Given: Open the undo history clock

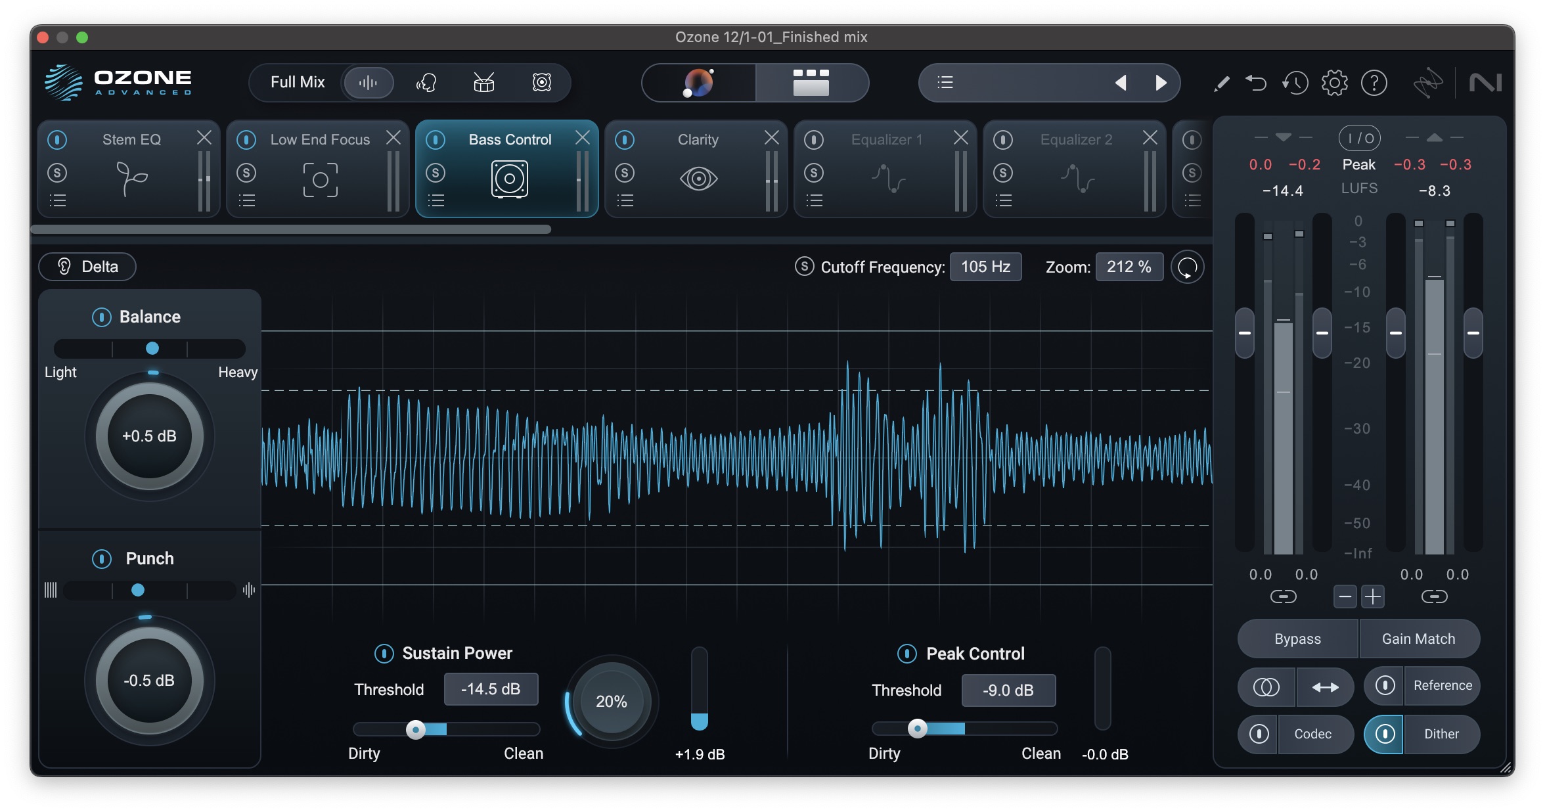Looking at the screenshot, I should (x=1295, y=83).
